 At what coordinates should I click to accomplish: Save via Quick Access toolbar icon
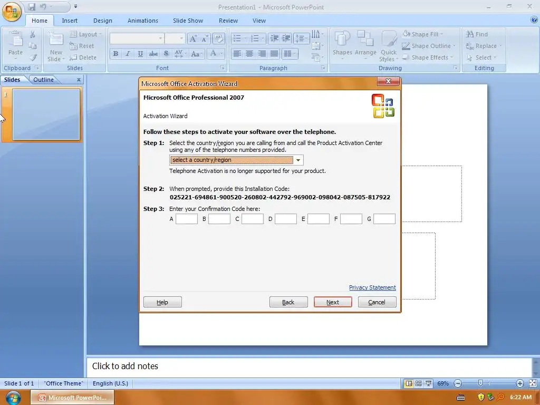[x=32, y=6]
